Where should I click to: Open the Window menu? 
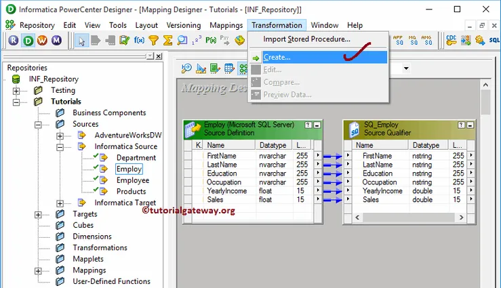click(325, 25)
